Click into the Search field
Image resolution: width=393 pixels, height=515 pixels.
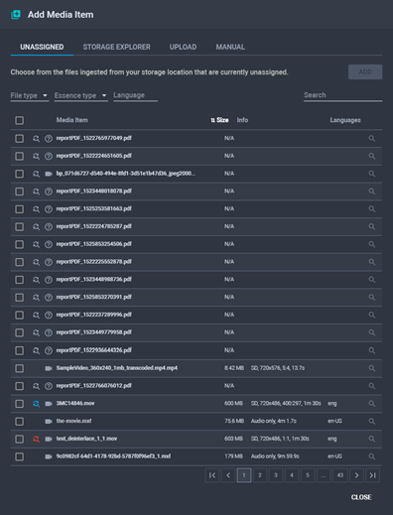342,95
